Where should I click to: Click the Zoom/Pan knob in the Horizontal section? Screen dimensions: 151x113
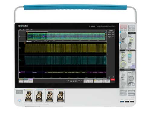coord(131,78)
